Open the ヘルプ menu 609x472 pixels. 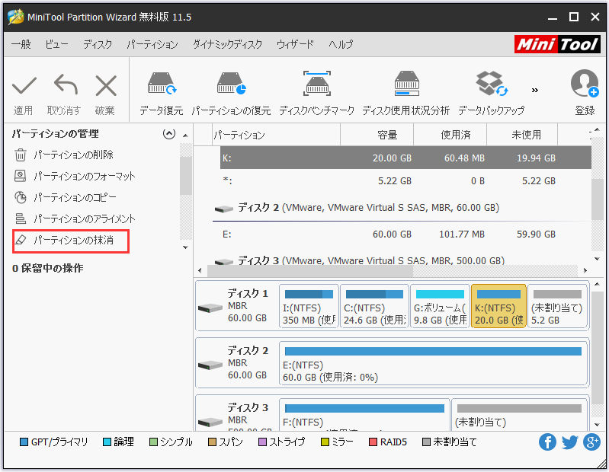click(341, 44)
